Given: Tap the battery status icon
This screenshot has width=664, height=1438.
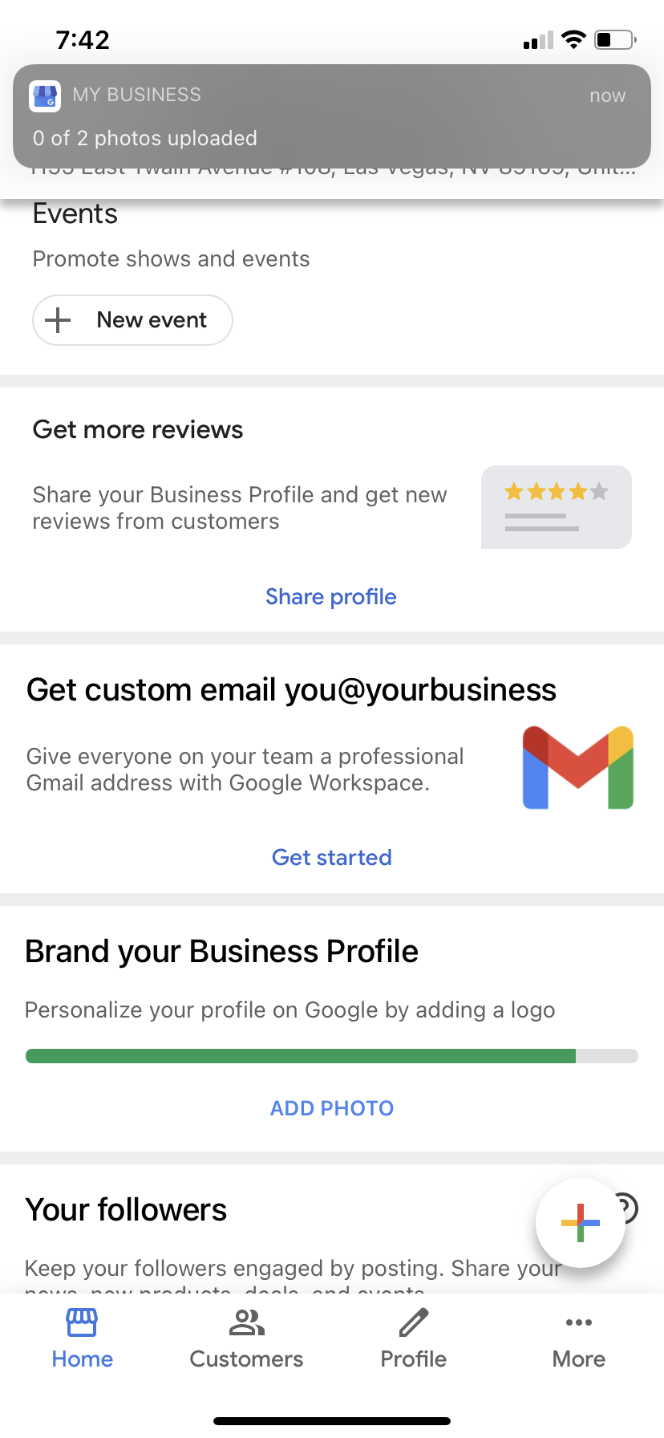Looking at the screenshot, I should click(615, 39).
